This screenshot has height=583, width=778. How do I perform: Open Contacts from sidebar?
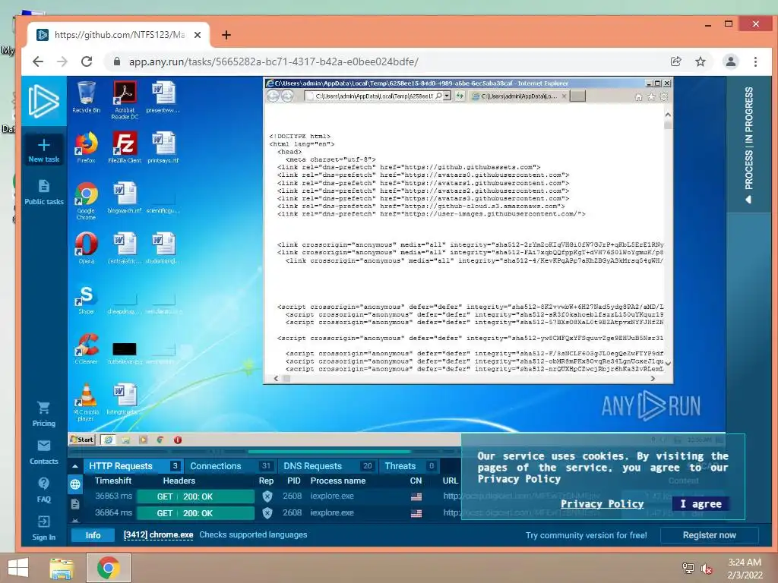click(43, 452)
